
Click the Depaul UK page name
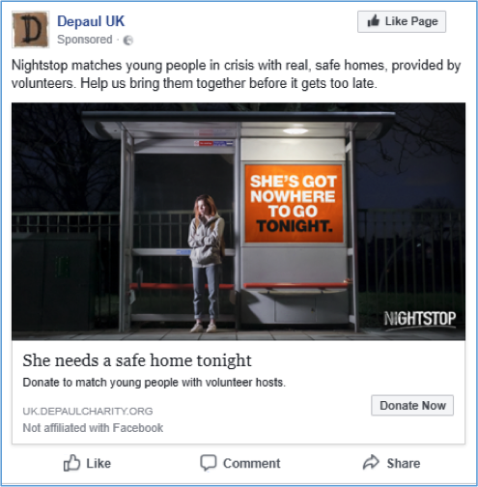coord(91,21)
